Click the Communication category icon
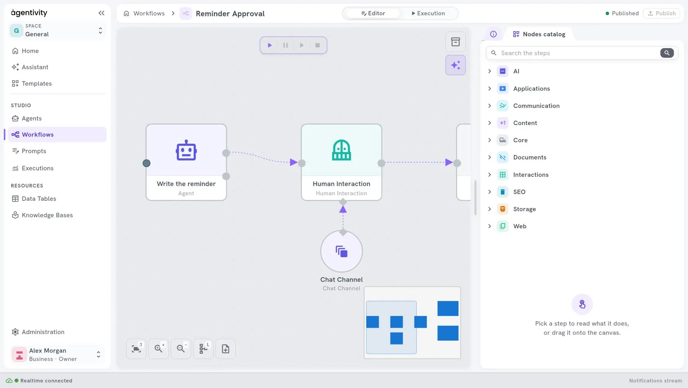 coord(503,106)
